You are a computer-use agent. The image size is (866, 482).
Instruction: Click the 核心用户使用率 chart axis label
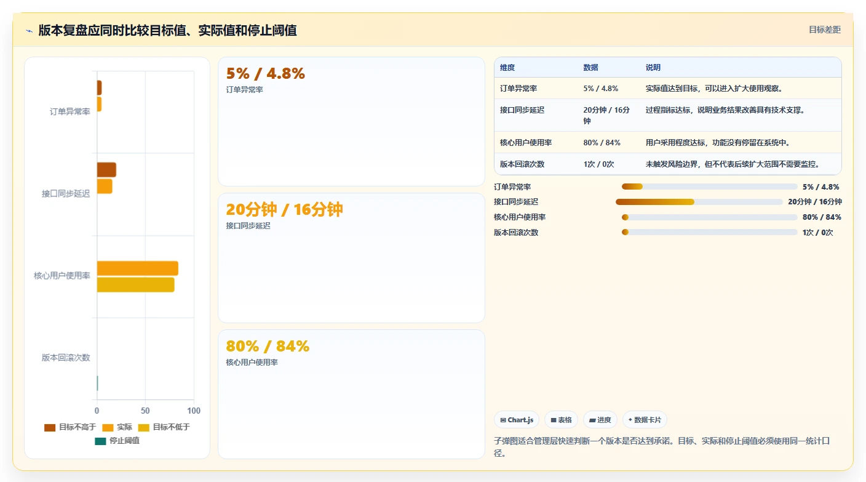(62, 276)
